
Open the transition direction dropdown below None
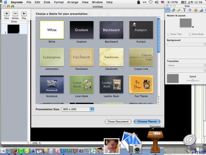[186, 71]
